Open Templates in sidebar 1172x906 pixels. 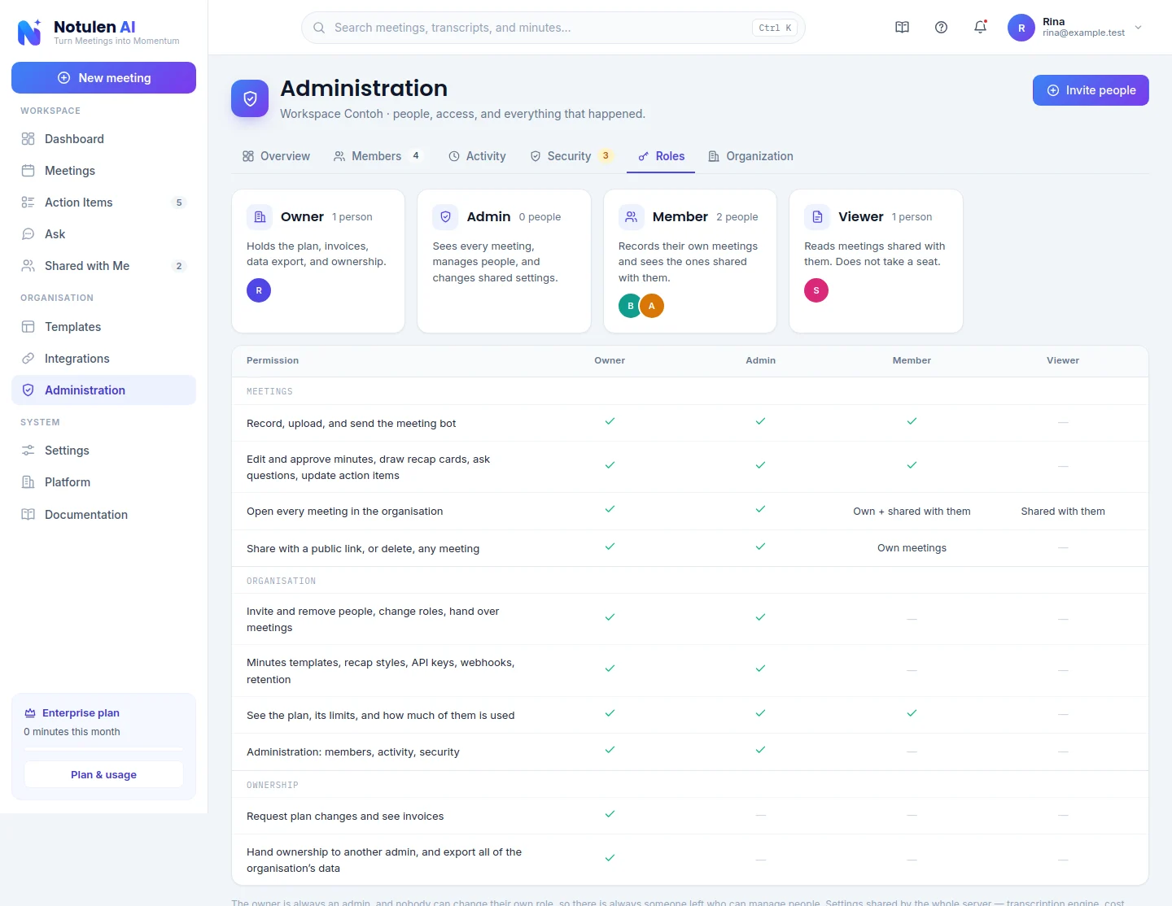[103, 327]
